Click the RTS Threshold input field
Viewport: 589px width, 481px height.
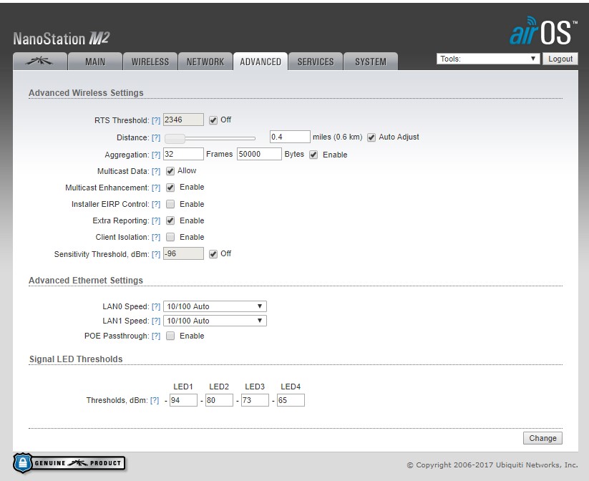coord(183,120)
